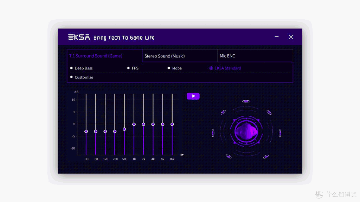Click the EKSA logo in title bar
360x202 pixels.
79,37
